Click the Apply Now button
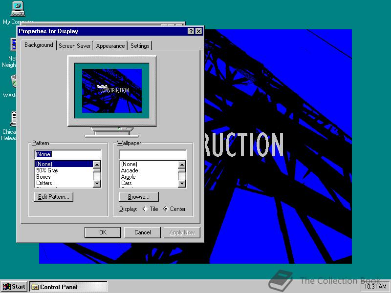The width and height of the screenshot is (391, 293). (182, 232)
